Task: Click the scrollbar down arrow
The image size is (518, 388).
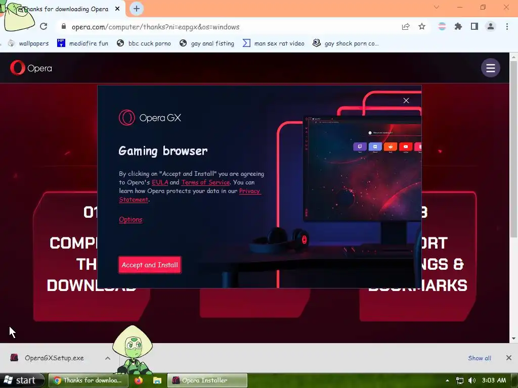Action: click(x=514, y=338)
